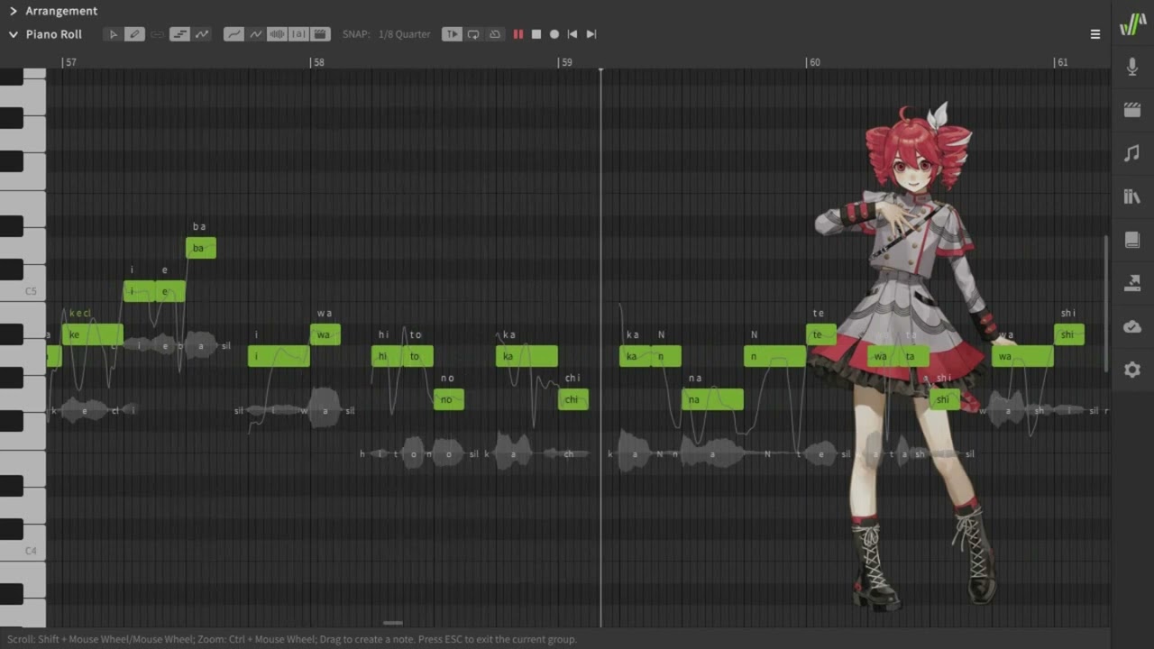Screen dimensions: 1154x649
Task: Open the Settings gear panel
Action: 1132,370
